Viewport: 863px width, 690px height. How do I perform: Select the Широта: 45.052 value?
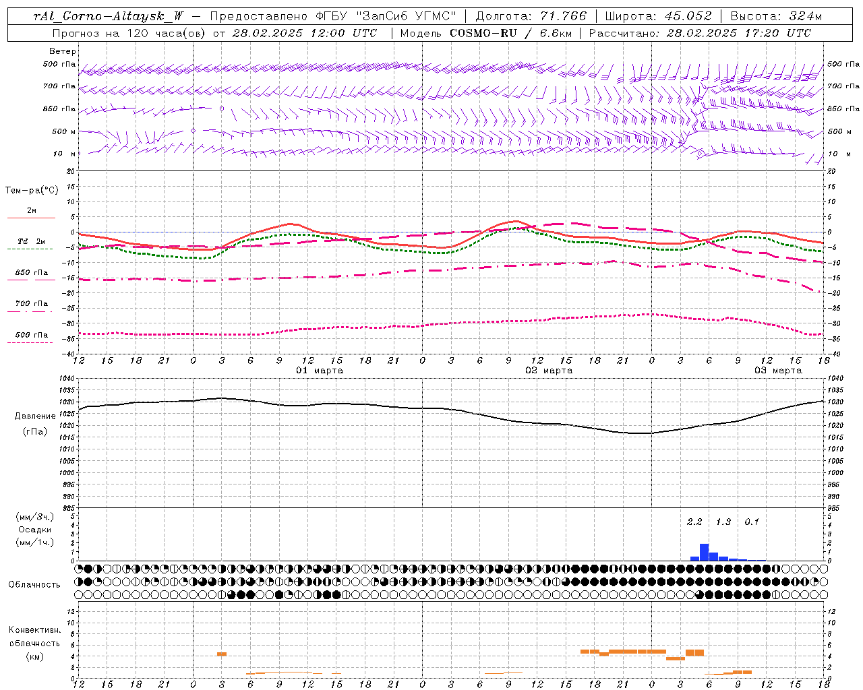click(x=659, y=16)
